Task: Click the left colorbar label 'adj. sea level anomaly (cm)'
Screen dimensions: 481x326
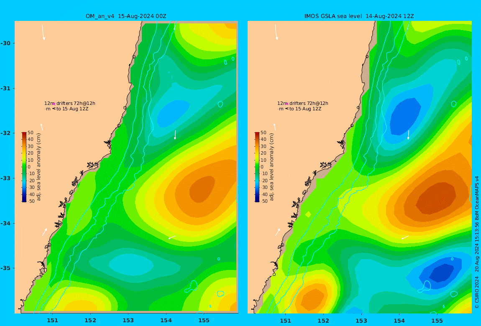Action: (38, 167)
